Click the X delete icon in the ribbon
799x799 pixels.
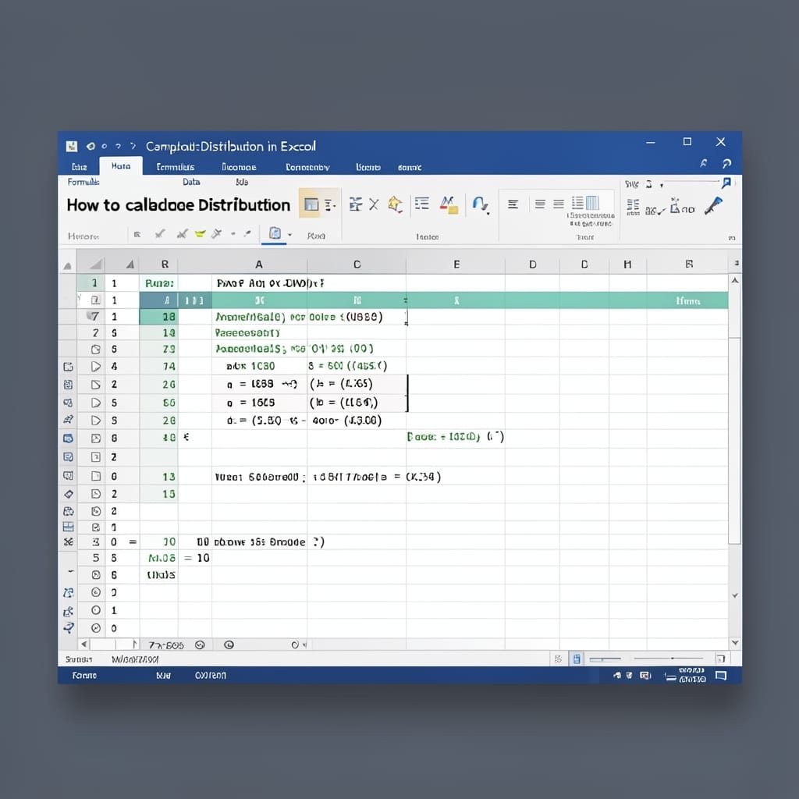(x=374, y=204)
